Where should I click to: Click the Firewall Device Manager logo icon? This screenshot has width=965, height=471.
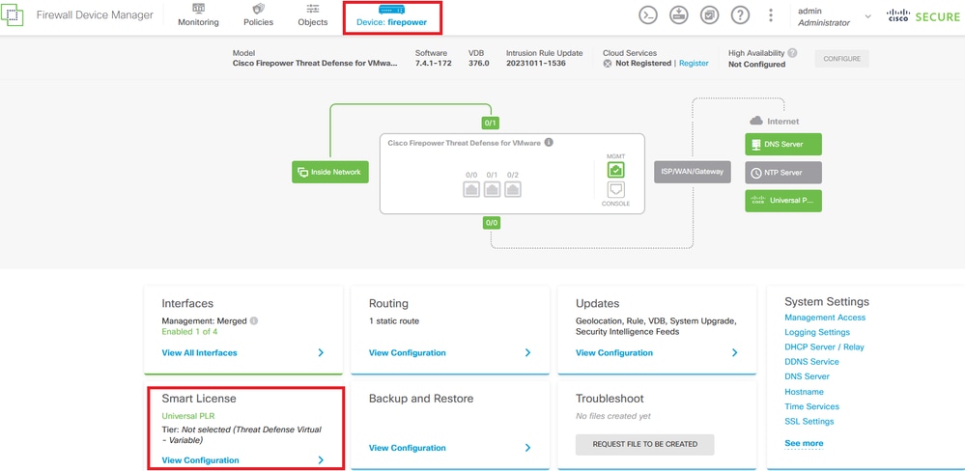pos(12,15)
